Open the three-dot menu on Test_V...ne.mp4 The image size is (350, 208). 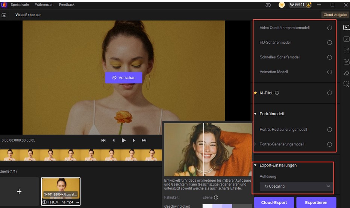(x=77, y=202)
